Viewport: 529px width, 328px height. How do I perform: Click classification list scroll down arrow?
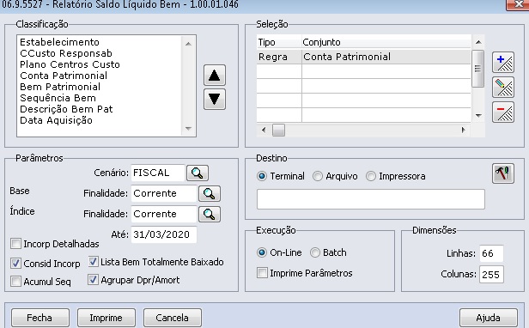coord(189,129)
